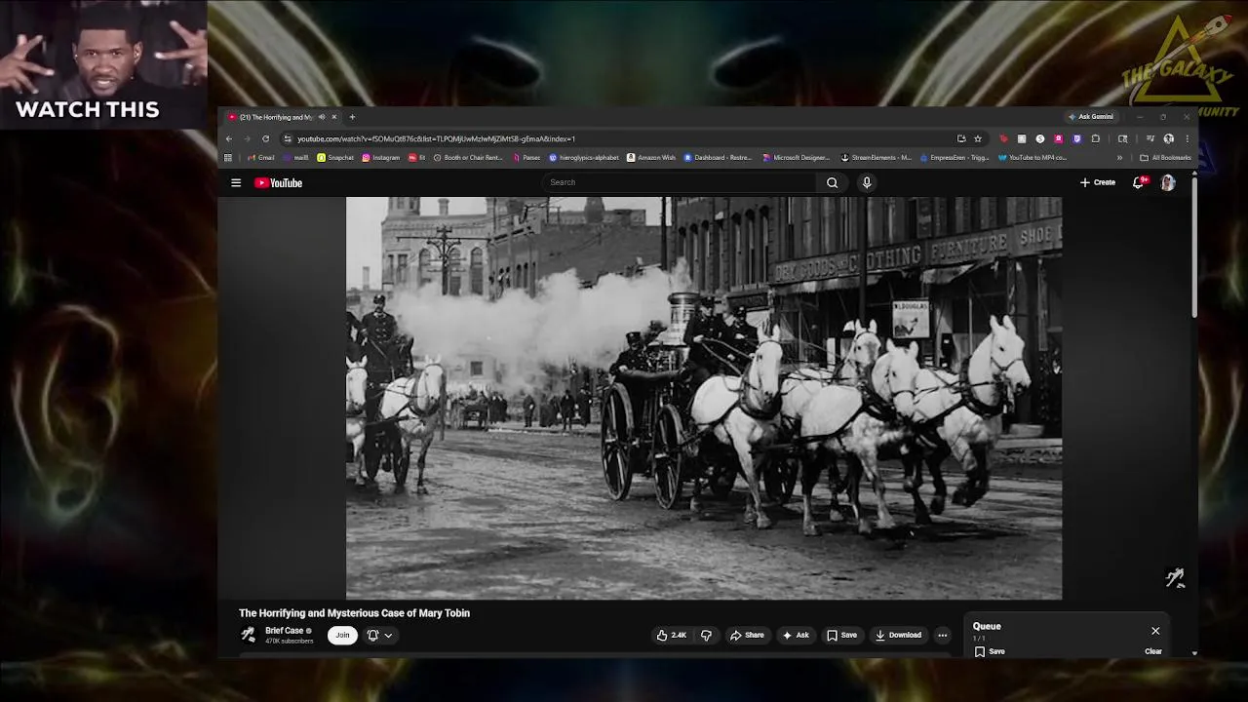This screenshot has width=1248, height=702.
Task: Click the Ask Gemini button
Action: [1090, 117]
